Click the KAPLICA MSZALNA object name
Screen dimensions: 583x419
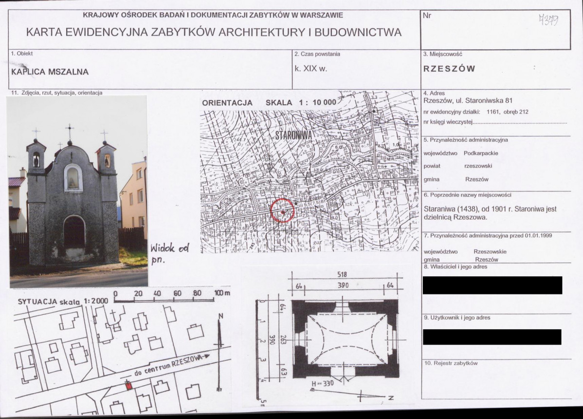tap(50, 72)
